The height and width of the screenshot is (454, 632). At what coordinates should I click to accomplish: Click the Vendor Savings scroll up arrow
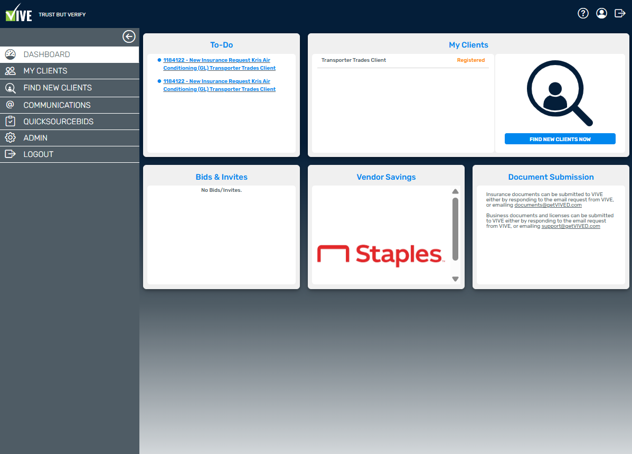[455, 191]
